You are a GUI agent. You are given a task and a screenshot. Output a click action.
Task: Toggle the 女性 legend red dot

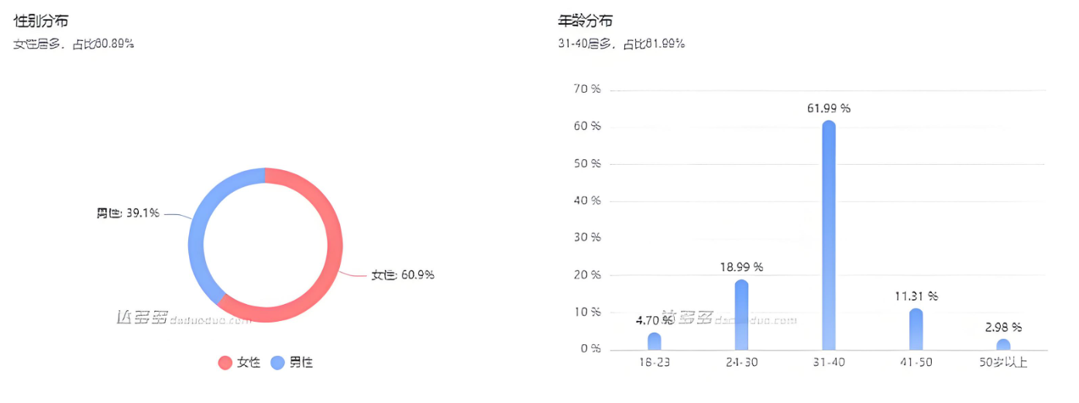click(225, 362)
